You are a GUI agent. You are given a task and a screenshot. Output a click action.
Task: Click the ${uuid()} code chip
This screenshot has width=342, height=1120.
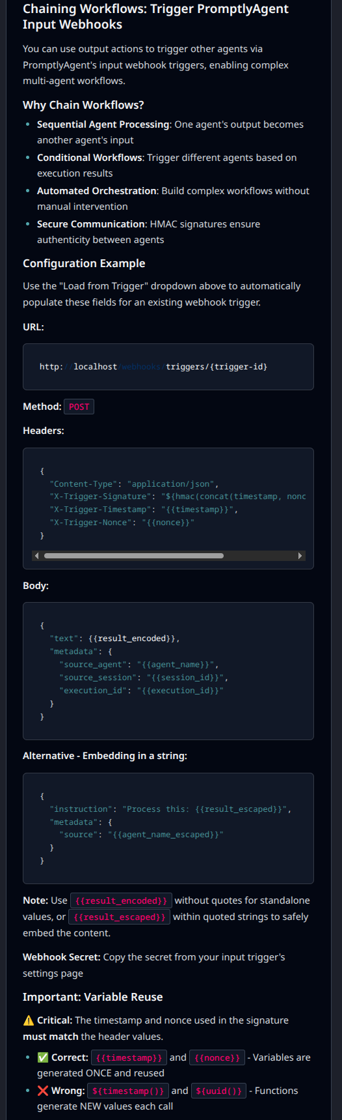[x=218, y=1091]
